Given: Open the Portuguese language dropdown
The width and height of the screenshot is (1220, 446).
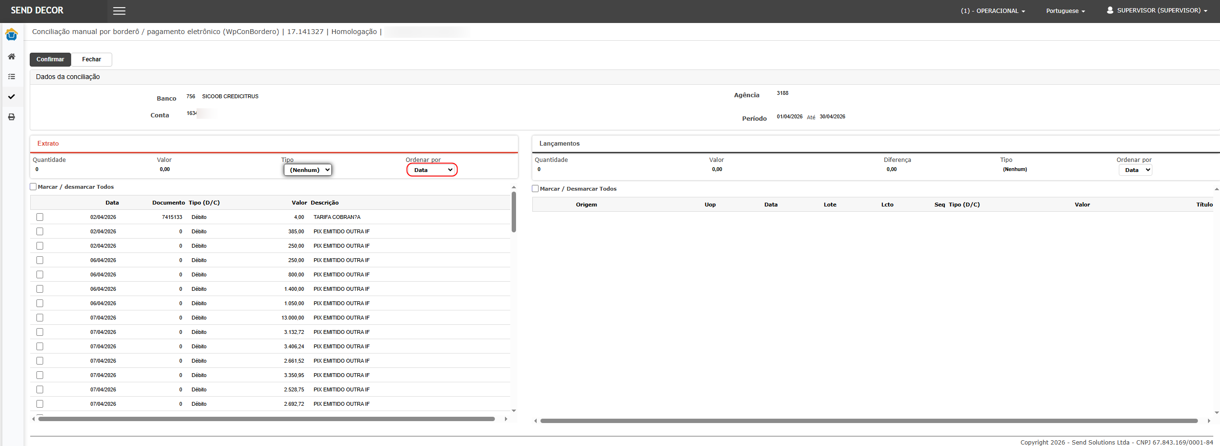Looking at the screenshot, I should [x=1066, y=11].
